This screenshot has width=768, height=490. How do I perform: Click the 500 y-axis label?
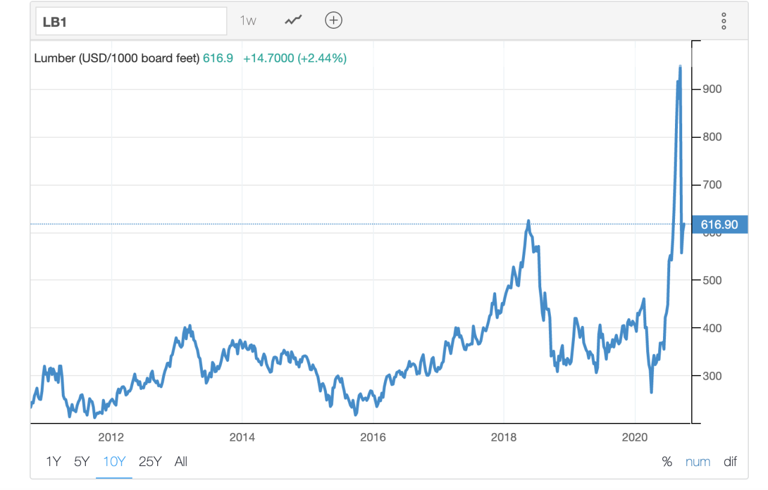tap(712, 280)
